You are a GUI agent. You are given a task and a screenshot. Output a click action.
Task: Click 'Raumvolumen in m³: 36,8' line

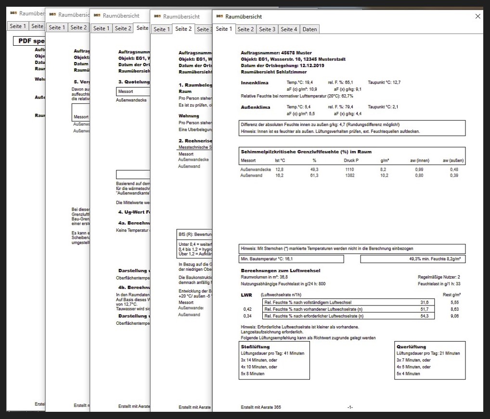(x=264, y=277)
